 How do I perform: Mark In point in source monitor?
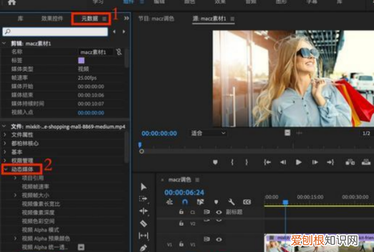pos(232,162)
